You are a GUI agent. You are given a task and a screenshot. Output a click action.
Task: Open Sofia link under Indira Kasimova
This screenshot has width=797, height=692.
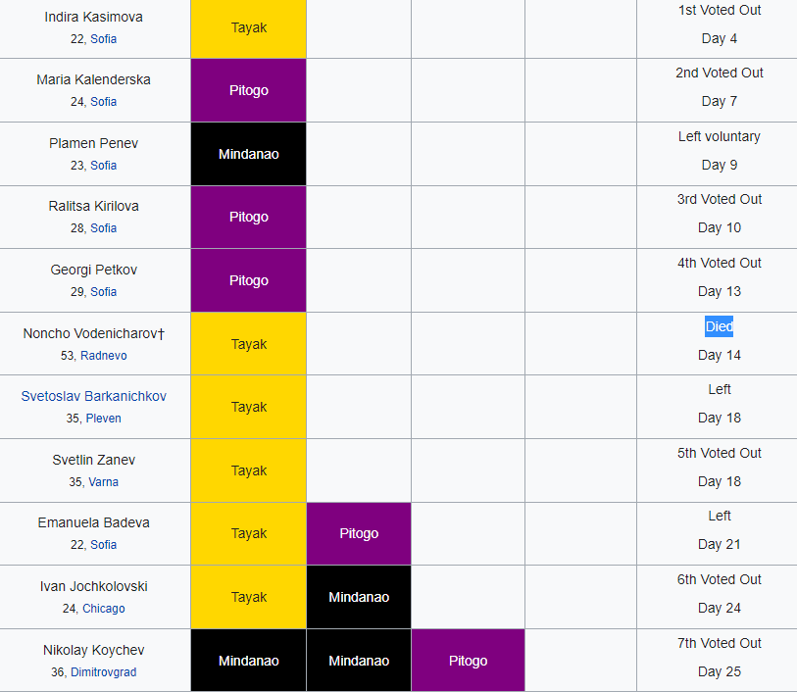(x=103, y=39)
